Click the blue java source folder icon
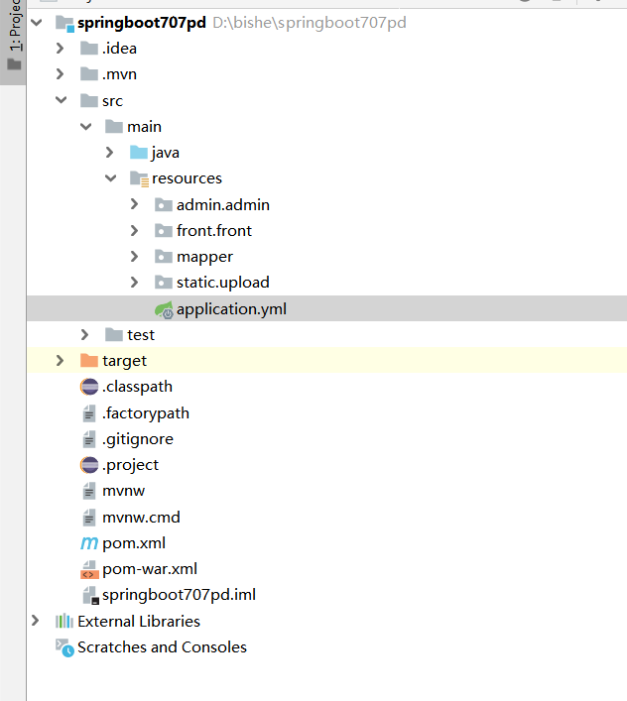The height and width of the screenshot is (701, 627). (x=139, y=153)
